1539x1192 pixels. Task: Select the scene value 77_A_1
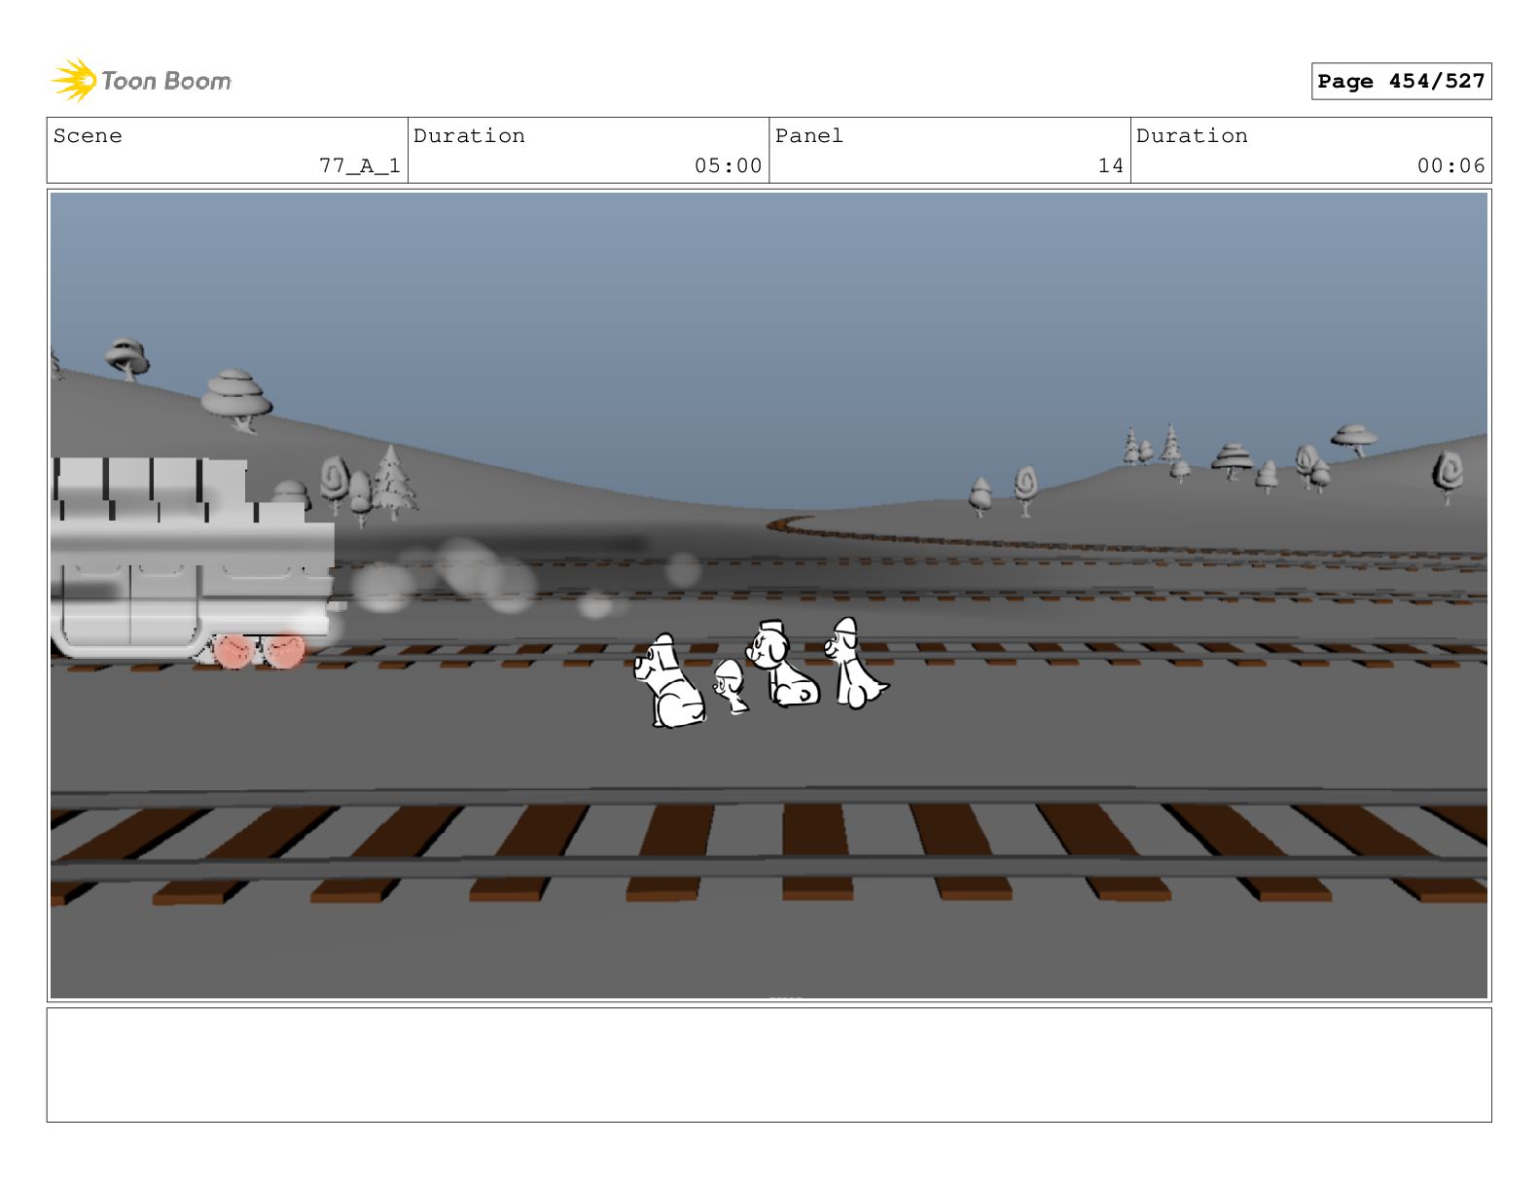pos(360,166)
